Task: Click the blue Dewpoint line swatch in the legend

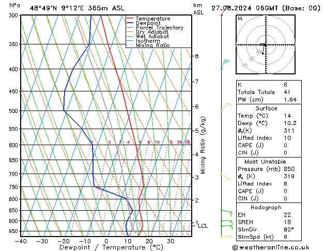Action: [x=130, y=23]
